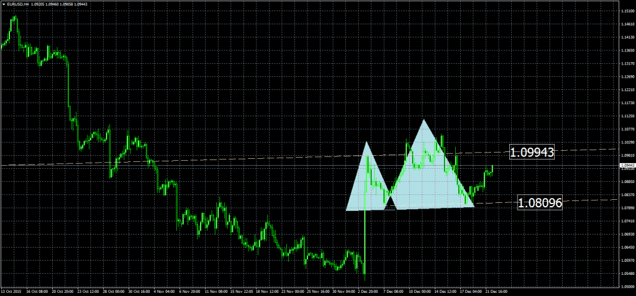Click the current price marker 1.09443 on axis
Image resolution: width=636 pixels, height=296 pixels.
click(627, 166)
